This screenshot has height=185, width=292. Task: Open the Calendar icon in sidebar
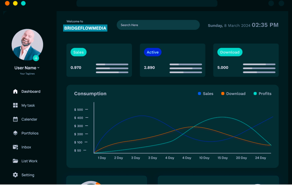point(15,119)
